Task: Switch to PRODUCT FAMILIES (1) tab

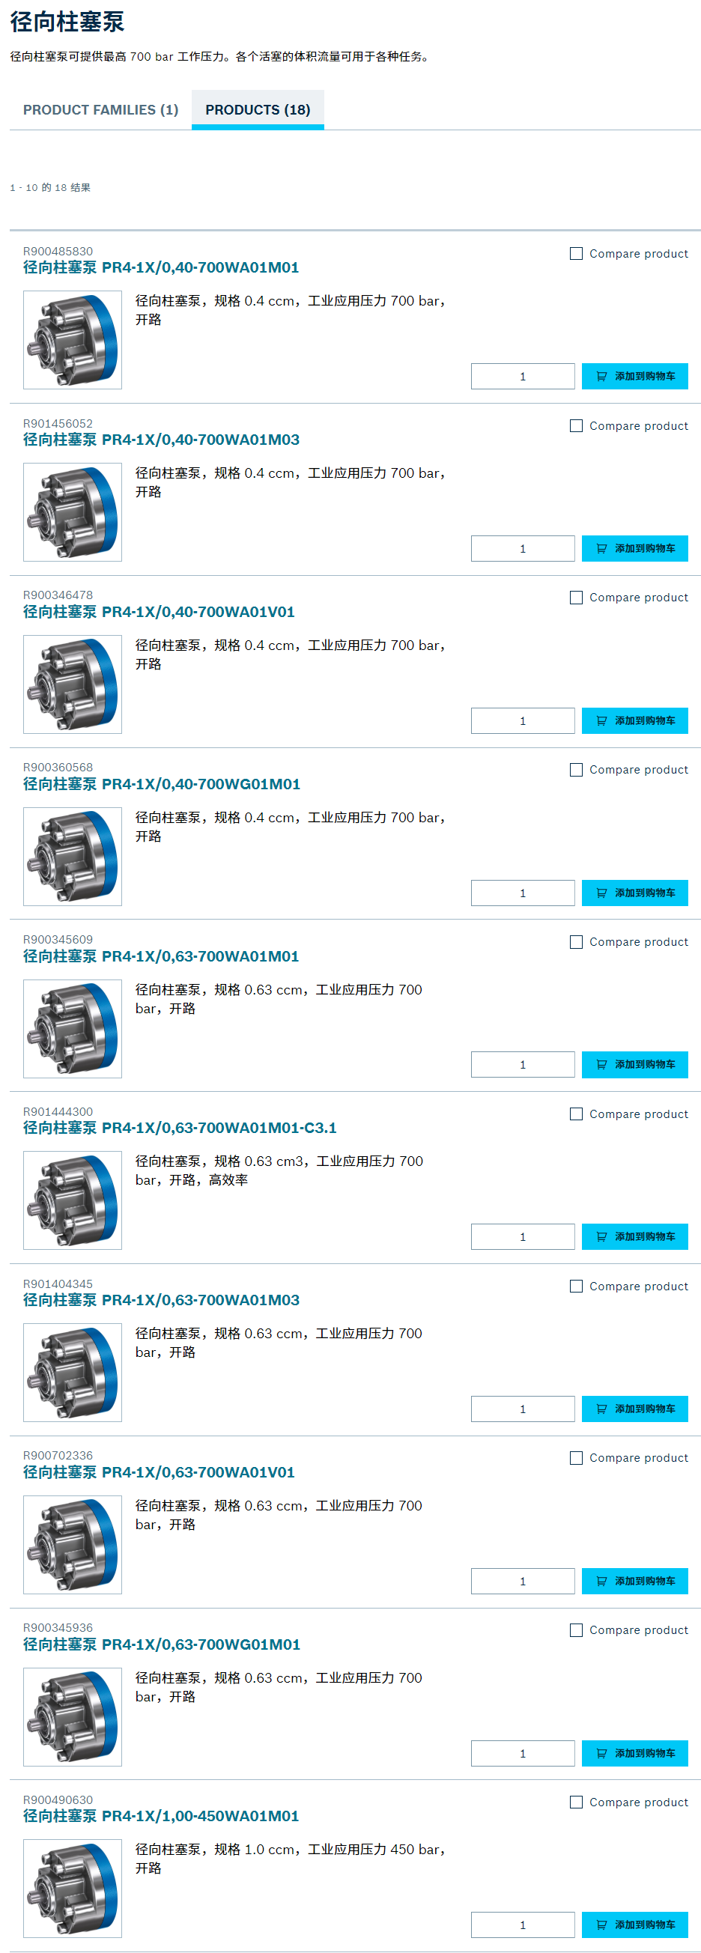Action: coord(101,110)
